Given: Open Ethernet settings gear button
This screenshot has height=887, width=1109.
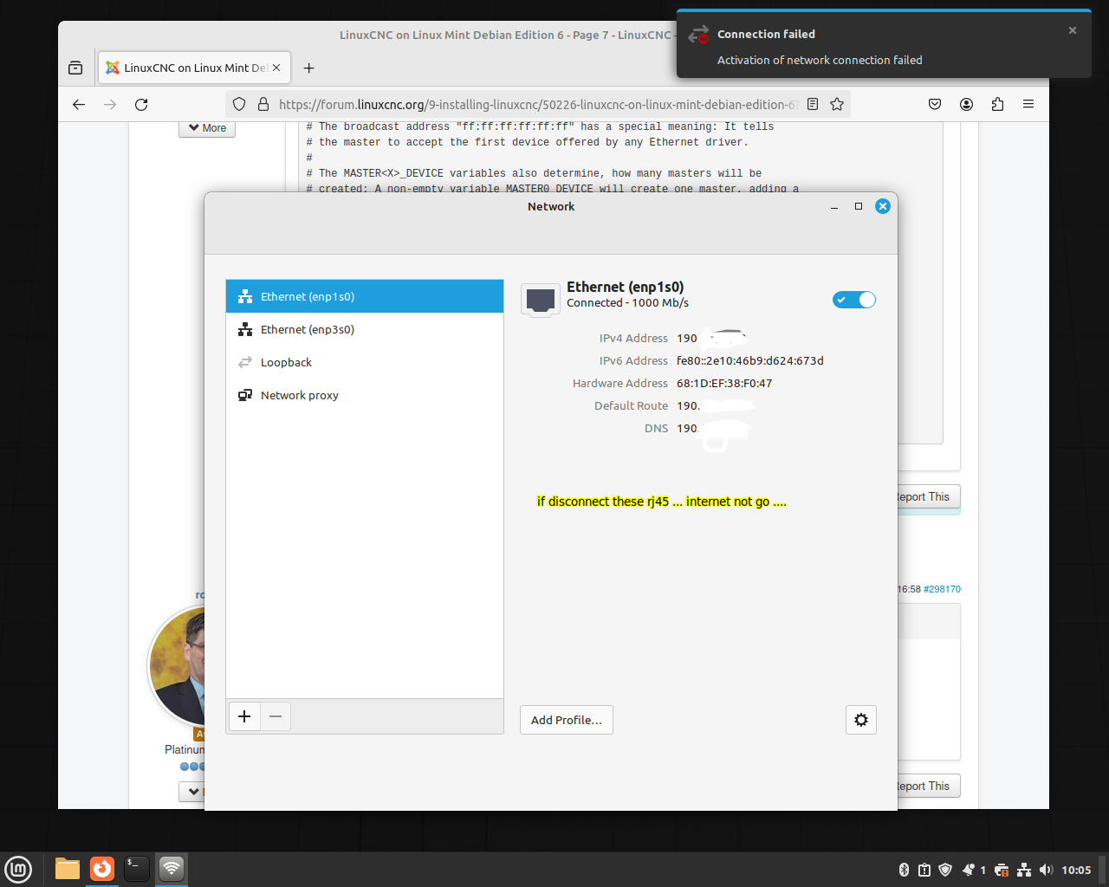Looking at the screenshot, I should [861, 720].
